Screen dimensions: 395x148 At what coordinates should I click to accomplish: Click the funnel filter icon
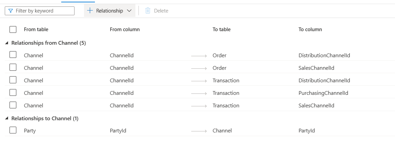click(x=11, y=11)
